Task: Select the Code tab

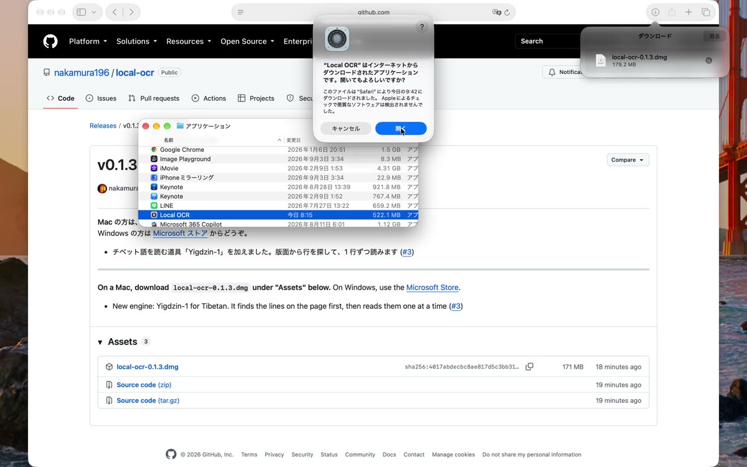Action: point(60,98)
